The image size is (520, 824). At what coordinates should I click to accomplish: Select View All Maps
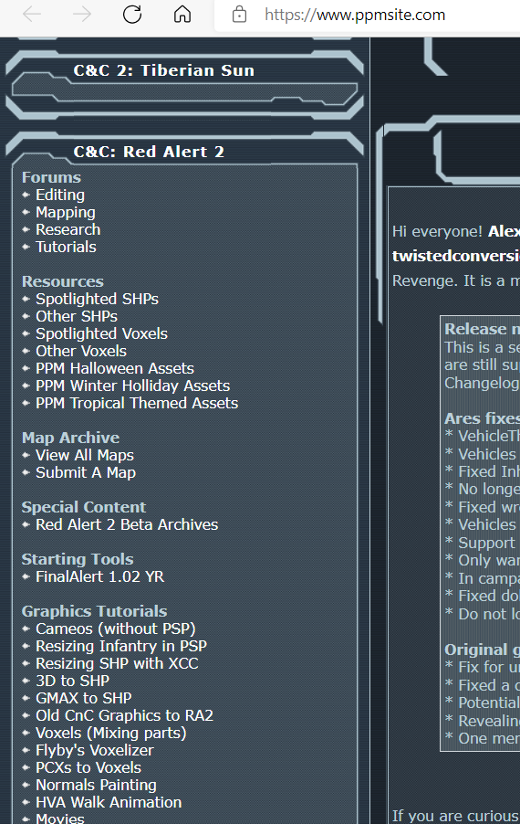tap(85, 455)
